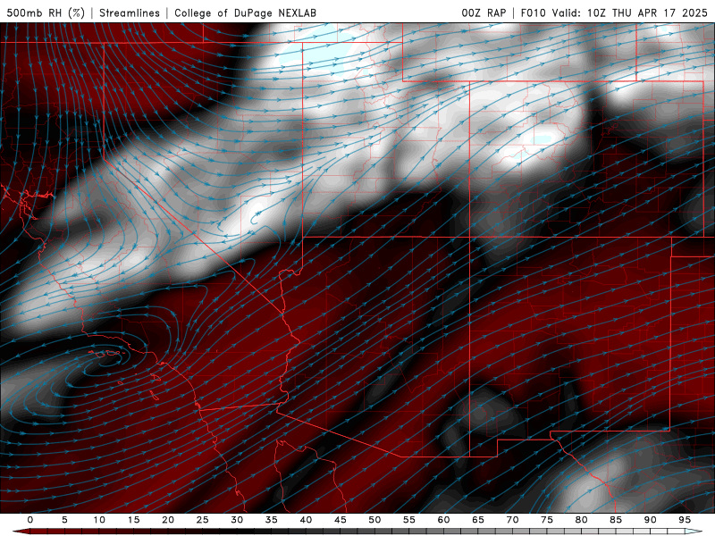Click the '00Z RAP' model label
The image size is (715, 536).
484,13
